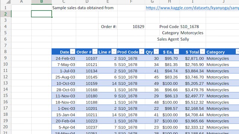239x134 pixels.
Task: Click 'Sample sales data obtained from' text
Action: pyautogui.click(x=83, y=8)
